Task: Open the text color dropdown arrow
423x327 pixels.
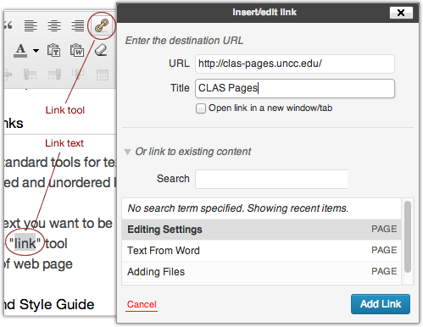Action: (x=36, y=51)
